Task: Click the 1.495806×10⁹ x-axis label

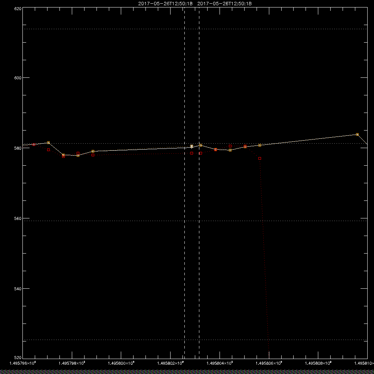Action: click(x=269, y=363)
